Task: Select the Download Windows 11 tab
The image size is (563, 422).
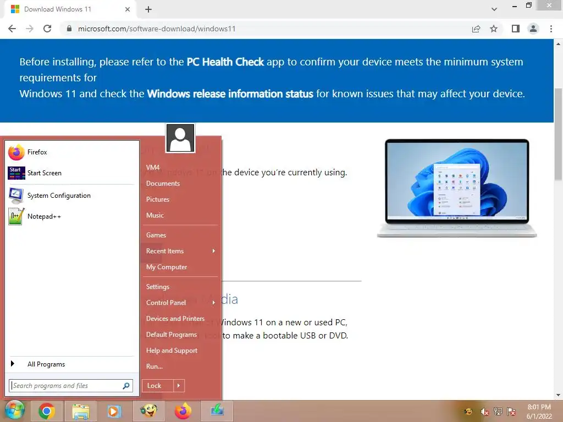Action: point(70,9)
